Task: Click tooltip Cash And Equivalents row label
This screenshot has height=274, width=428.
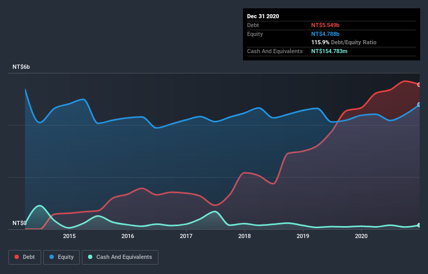Action: [275, 51]
